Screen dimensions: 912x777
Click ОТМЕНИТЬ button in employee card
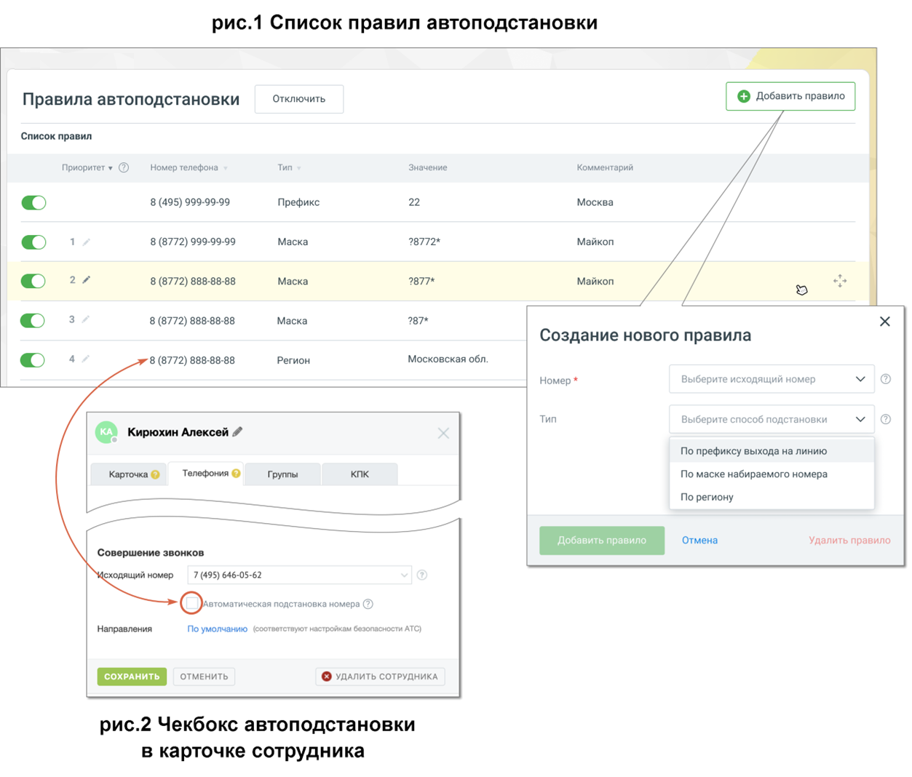pos(204,677)
